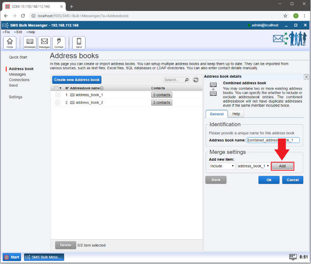Switch to the Help tab
311x264 pixels.
[x=236, y=114]
